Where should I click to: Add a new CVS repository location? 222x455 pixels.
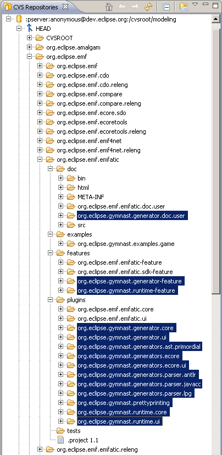click(184, 7)
